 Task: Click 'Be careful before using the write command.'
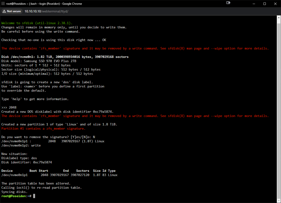tap(40, 32)
